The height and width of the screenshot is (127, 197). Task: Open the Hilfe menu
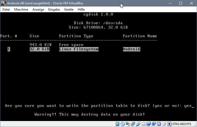point(81,10)
